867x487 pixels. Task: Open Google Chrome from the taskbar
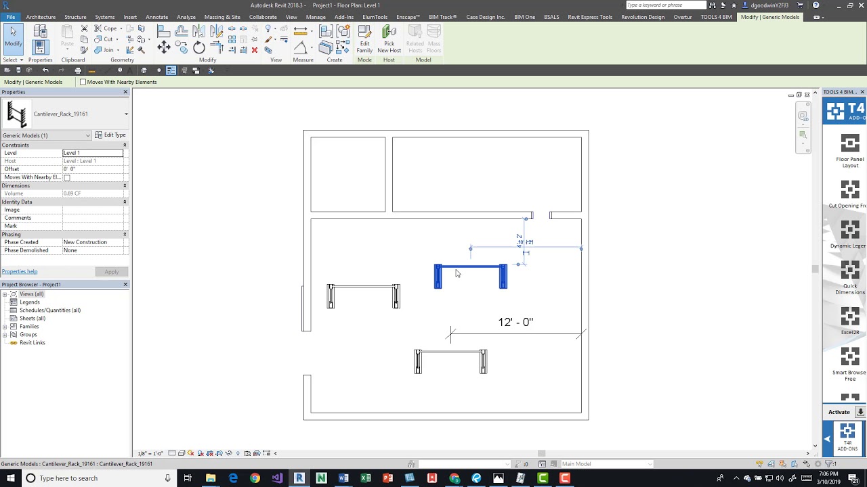click(255, 478)
